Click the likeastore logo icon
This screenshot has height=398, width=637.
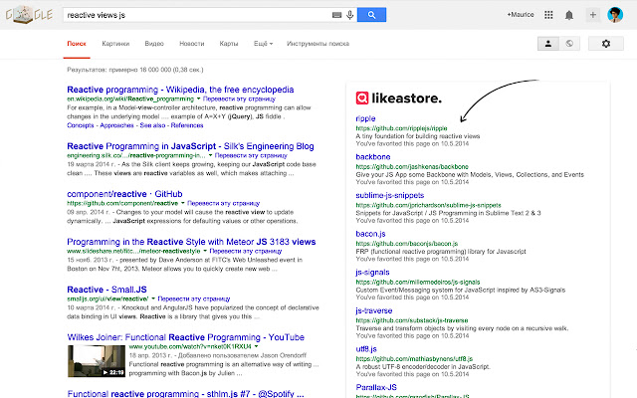tap(362, 98)
